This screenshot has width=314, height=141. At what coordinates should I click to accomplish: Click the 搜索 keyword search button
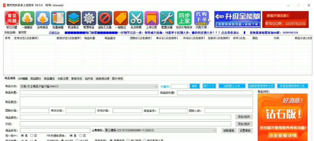[x=194, y=86]
